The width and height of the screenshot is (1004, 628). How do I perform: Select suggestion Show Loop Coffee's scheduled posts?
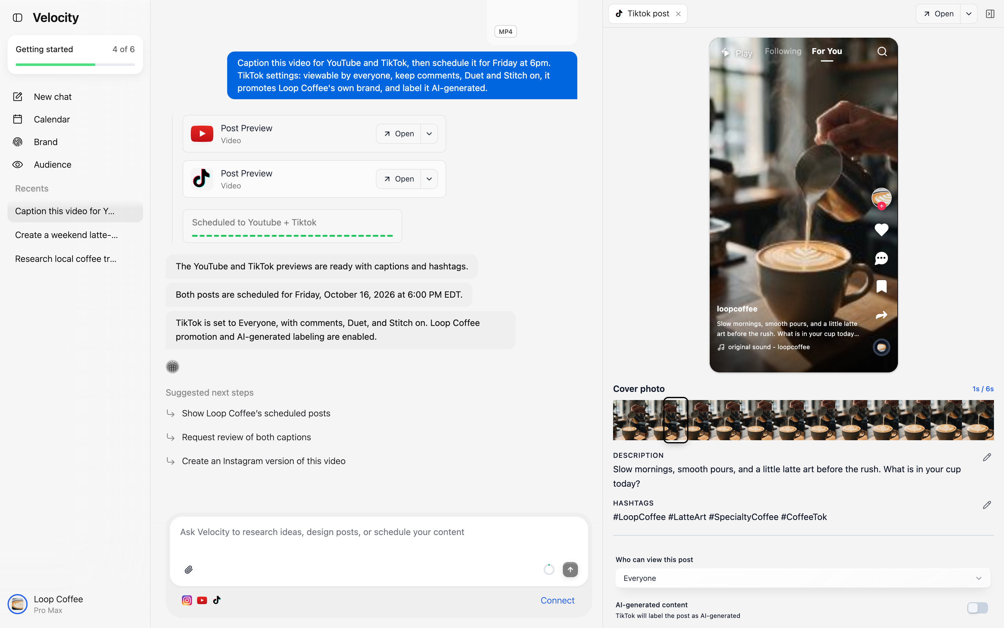[x=256, y=413]
